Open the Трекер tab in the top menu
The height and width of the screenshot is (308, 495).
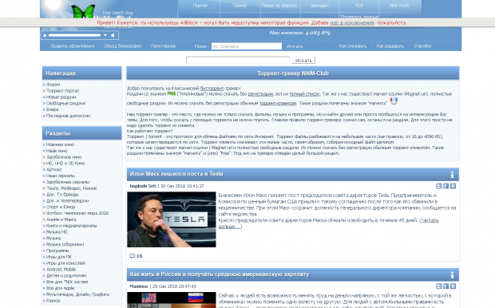pos(240,6)
